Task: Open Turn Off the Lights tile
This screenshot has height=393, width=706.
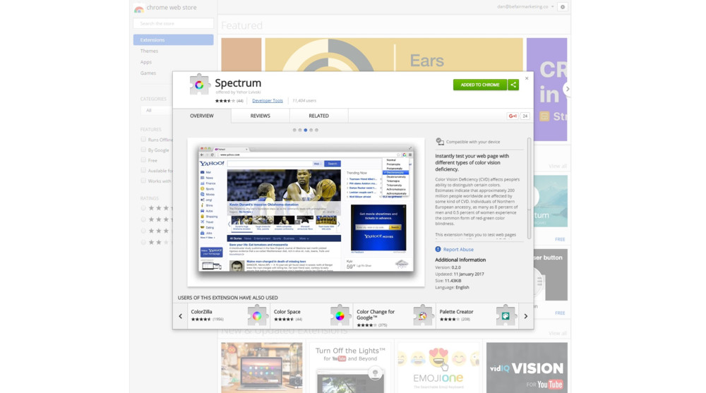Action: pyautogui.click(x=350, y=368)
